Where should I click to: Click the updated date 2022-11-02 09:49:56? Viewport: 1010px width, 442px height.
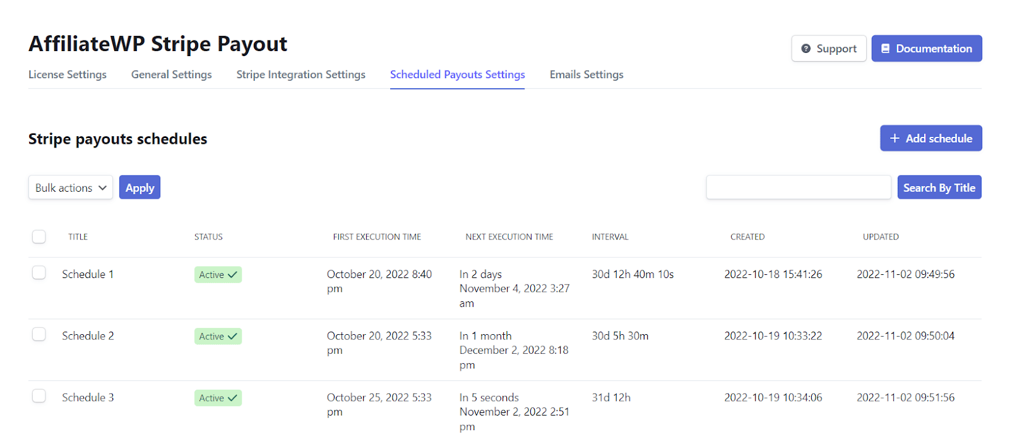pos(906,274)
